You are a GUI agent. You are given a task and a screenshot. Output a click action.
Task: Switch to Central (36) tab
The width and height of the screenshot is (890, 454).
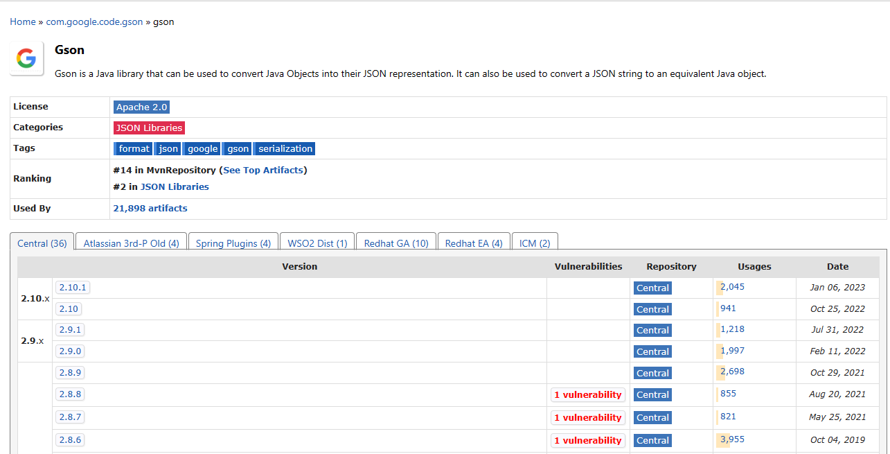pyautogui.click(x=42, y=243)
